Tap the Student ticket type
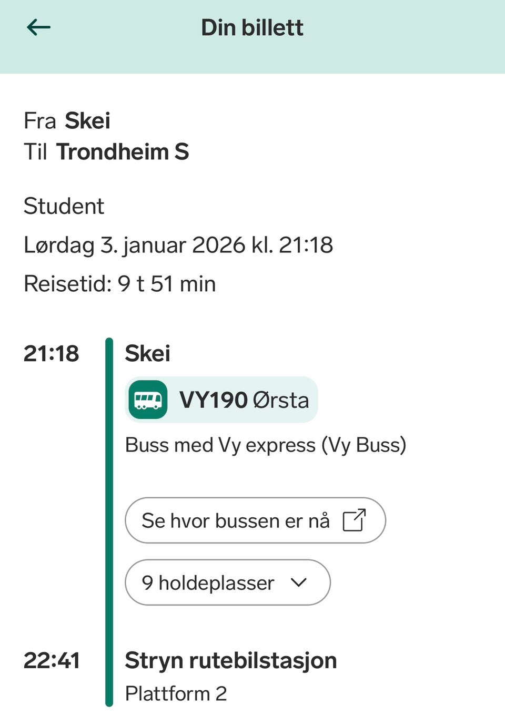 [x=64, y=206]
